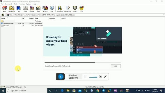
Task: Click the Protect toolbar icon
Action: (x=75, y=9)
